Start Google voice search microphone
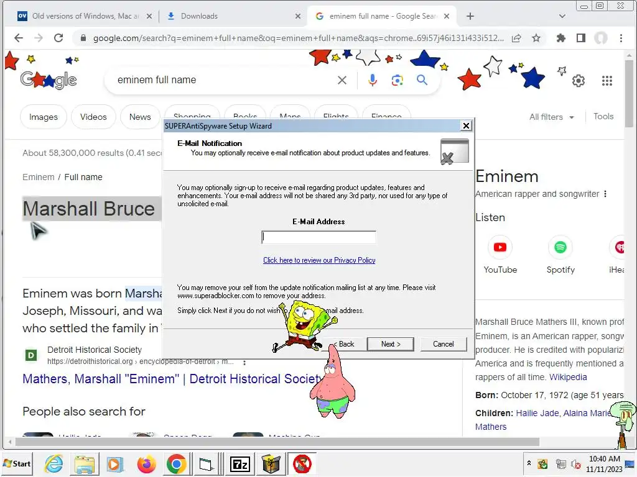This screenshot has height=477, width=637. click(372, 80)
